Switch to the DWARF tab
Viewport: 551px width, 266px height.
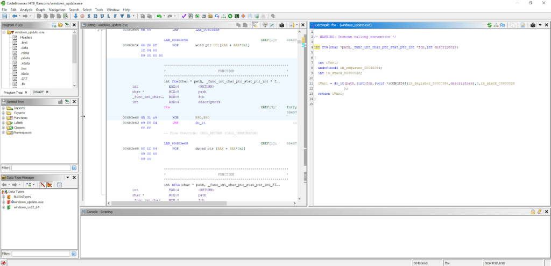[x=39, y=92]
